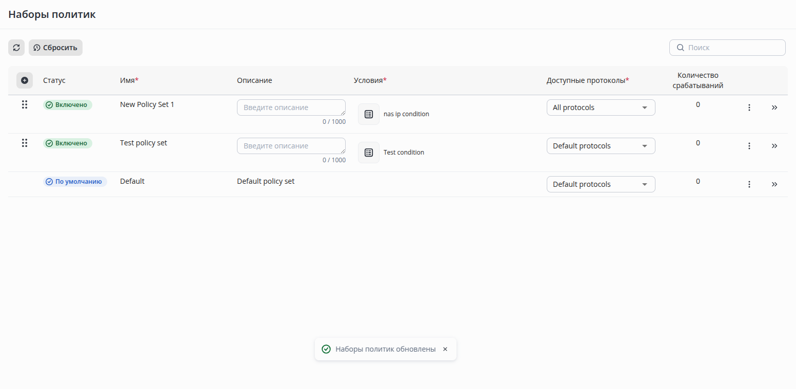Screen dimensions: 796x389
Task: Open the Test condition editor icon
Action: pos(369,153)
